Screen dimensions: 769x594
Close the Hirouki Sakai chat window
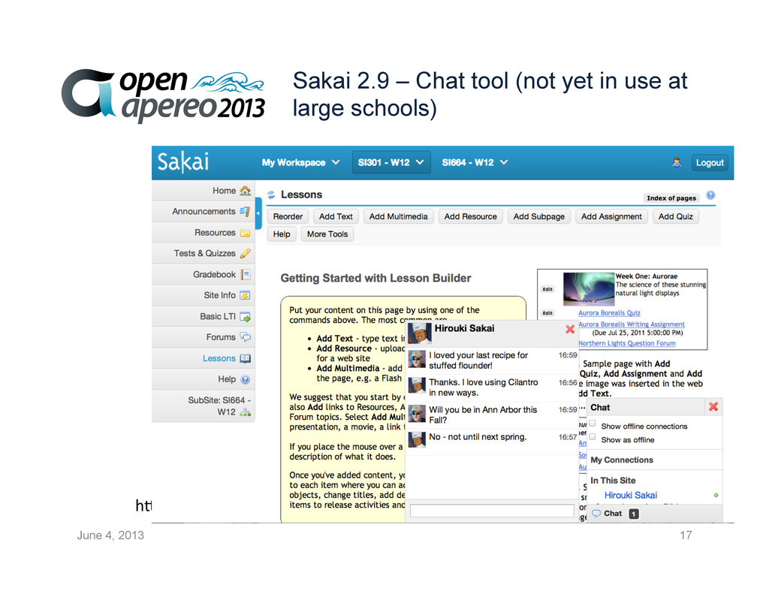click(570, 329)
